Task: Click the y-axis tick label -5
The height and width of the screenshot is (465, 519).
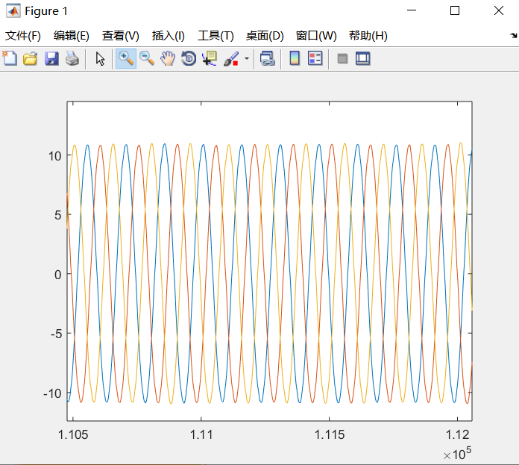Action: tap(56, 334)
